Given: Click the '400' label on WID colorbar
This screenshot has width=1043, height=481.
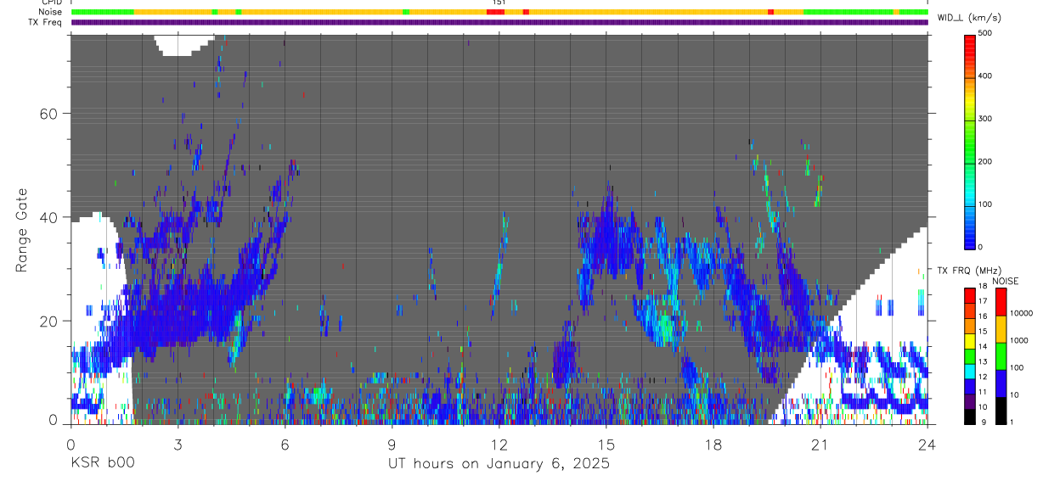Looking at the screenshot, I should pyautogui.click(x=985, y=76).
